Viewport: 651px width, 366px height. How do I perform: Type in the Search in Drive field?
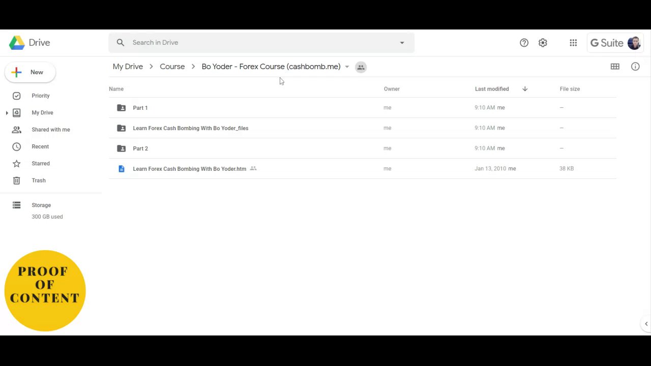coord(261,43)
